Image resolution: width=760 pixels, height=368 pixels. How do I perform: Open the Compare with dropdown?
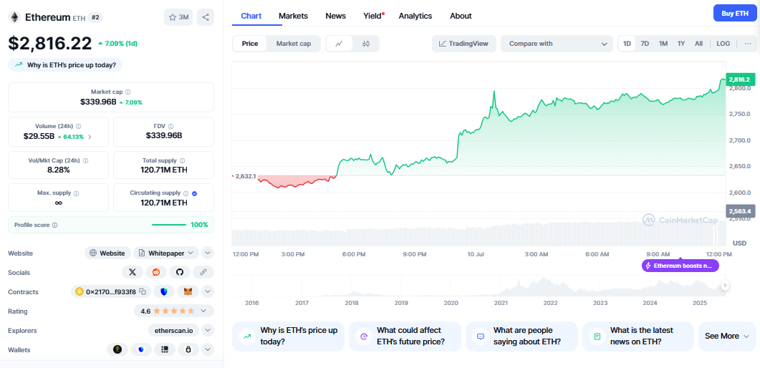click(557, 44)
